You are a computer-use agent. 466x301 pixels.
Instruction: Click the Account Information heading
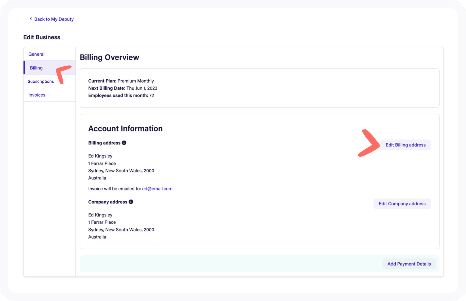(x=125, y=129)
